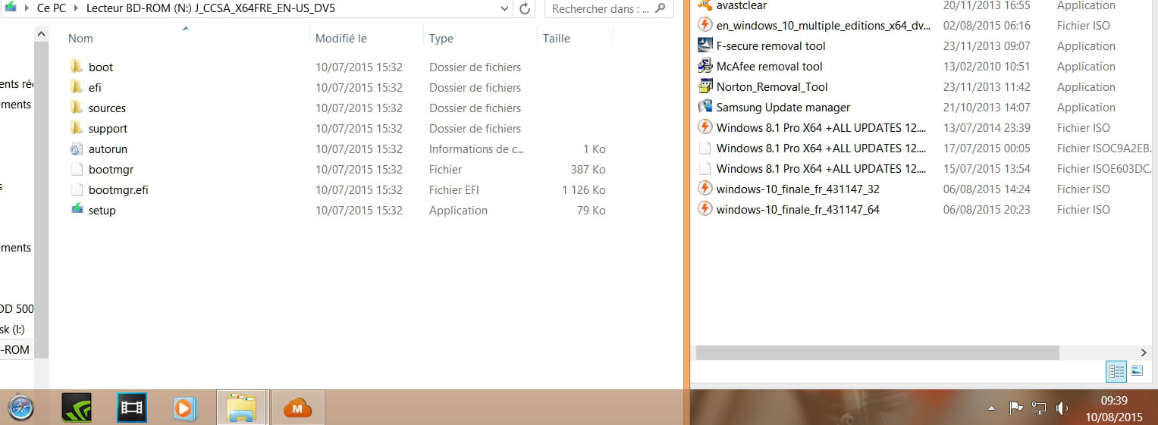Click the Informations de c... type cell

tap(476, 148)
